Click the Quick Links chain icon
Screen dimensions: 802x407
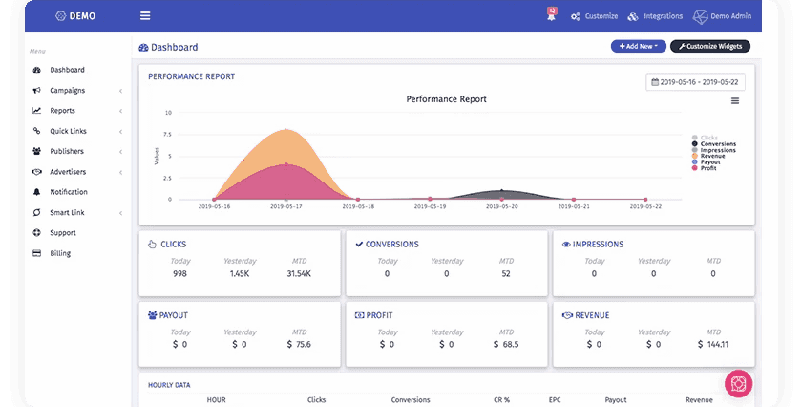[37, 131]
